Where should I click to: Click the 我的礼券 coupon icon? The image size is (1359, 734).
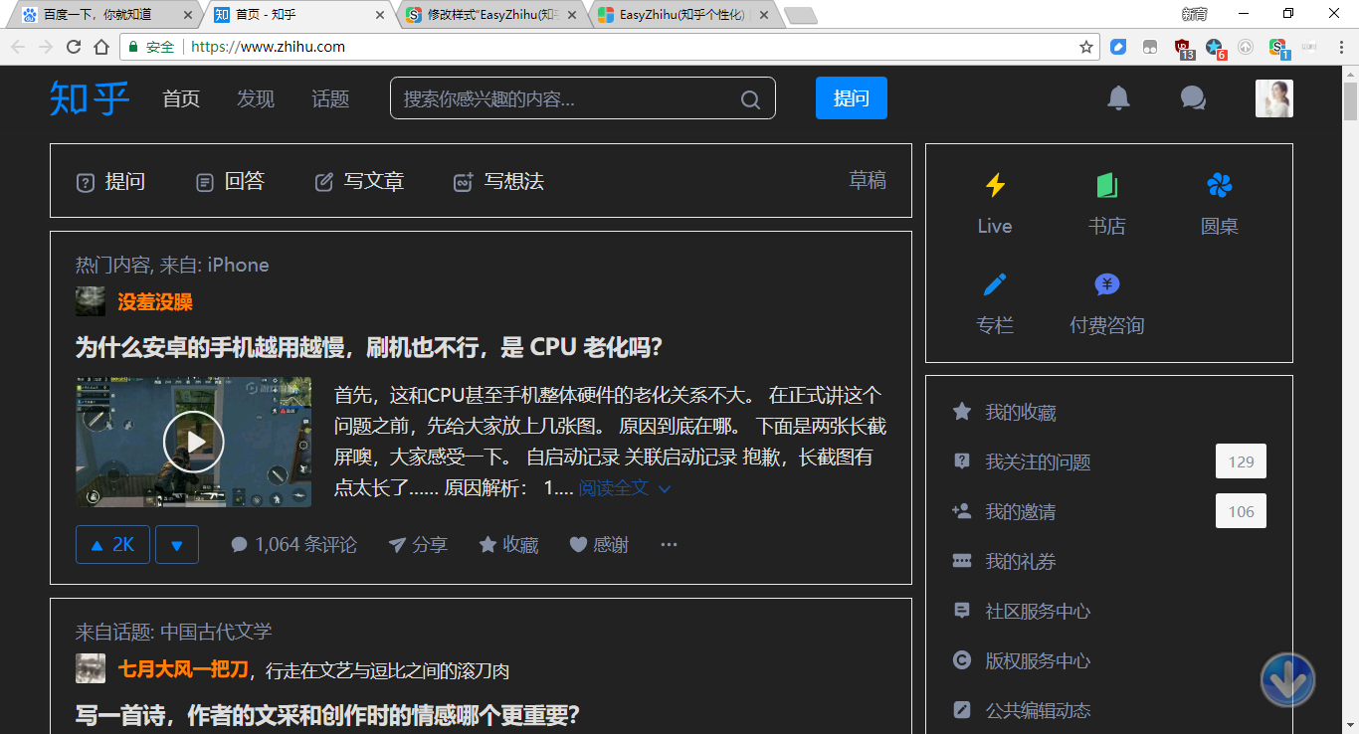coord(962,561)
